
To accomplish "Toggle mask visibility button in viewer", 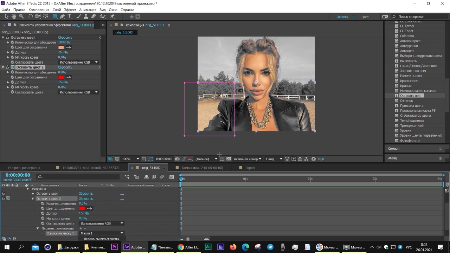I will (x=151, y=159).
